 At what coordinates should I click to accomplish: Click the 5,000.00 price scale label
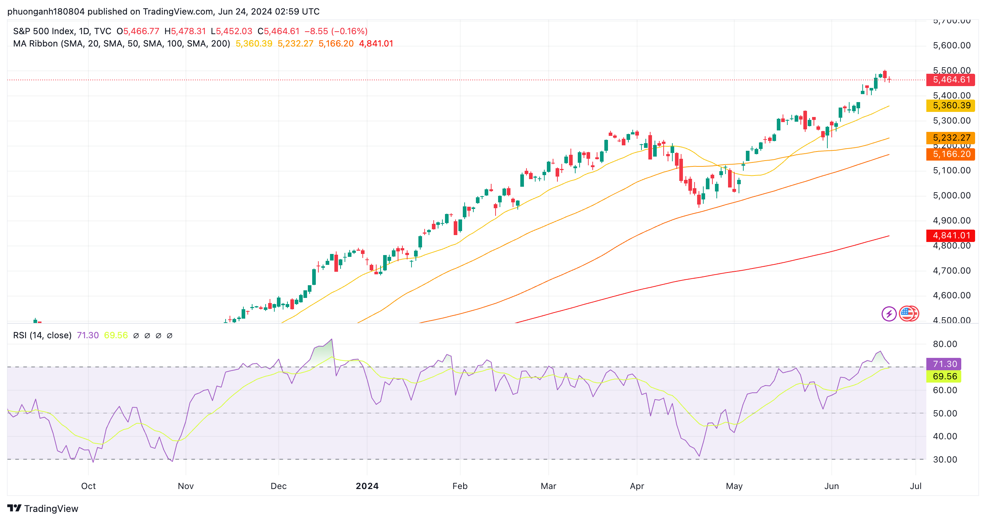[951, 195]
